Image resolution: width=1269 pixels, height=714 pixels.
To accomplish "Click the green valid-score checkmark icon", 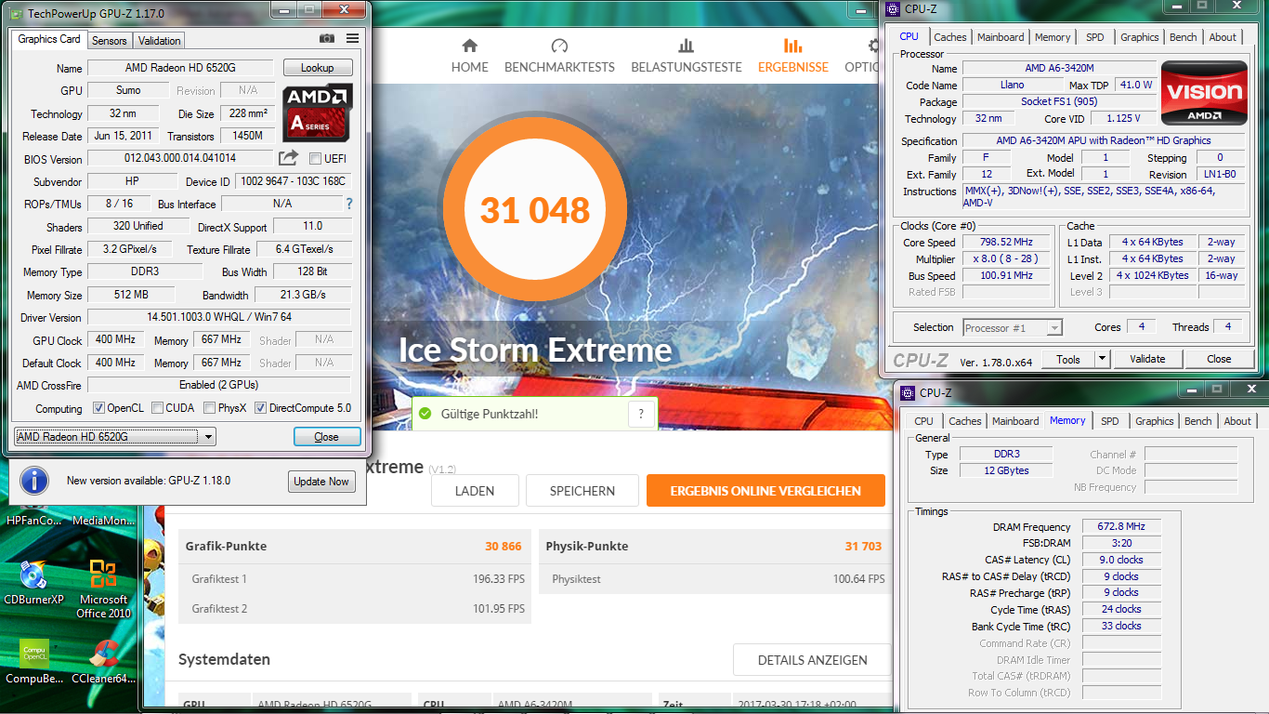I will (x=425, y=414).
